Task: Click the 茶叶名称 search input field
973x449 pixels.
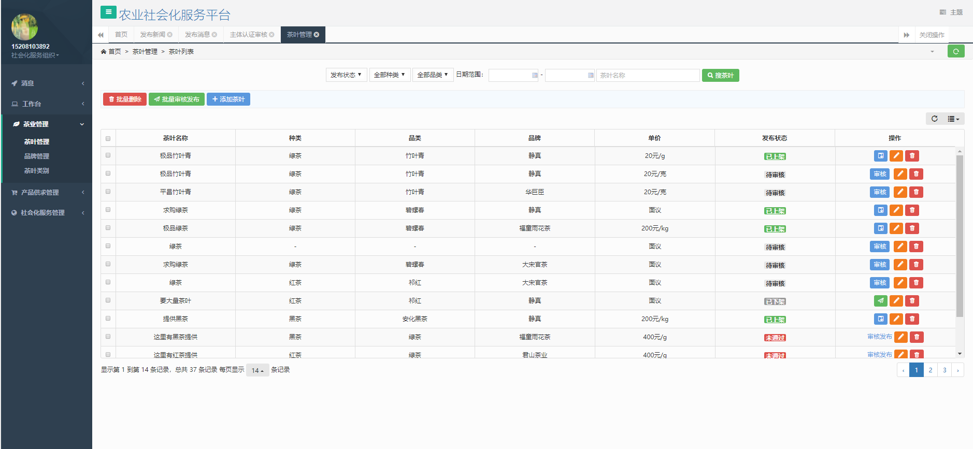Action: click(x=648, y=76)
